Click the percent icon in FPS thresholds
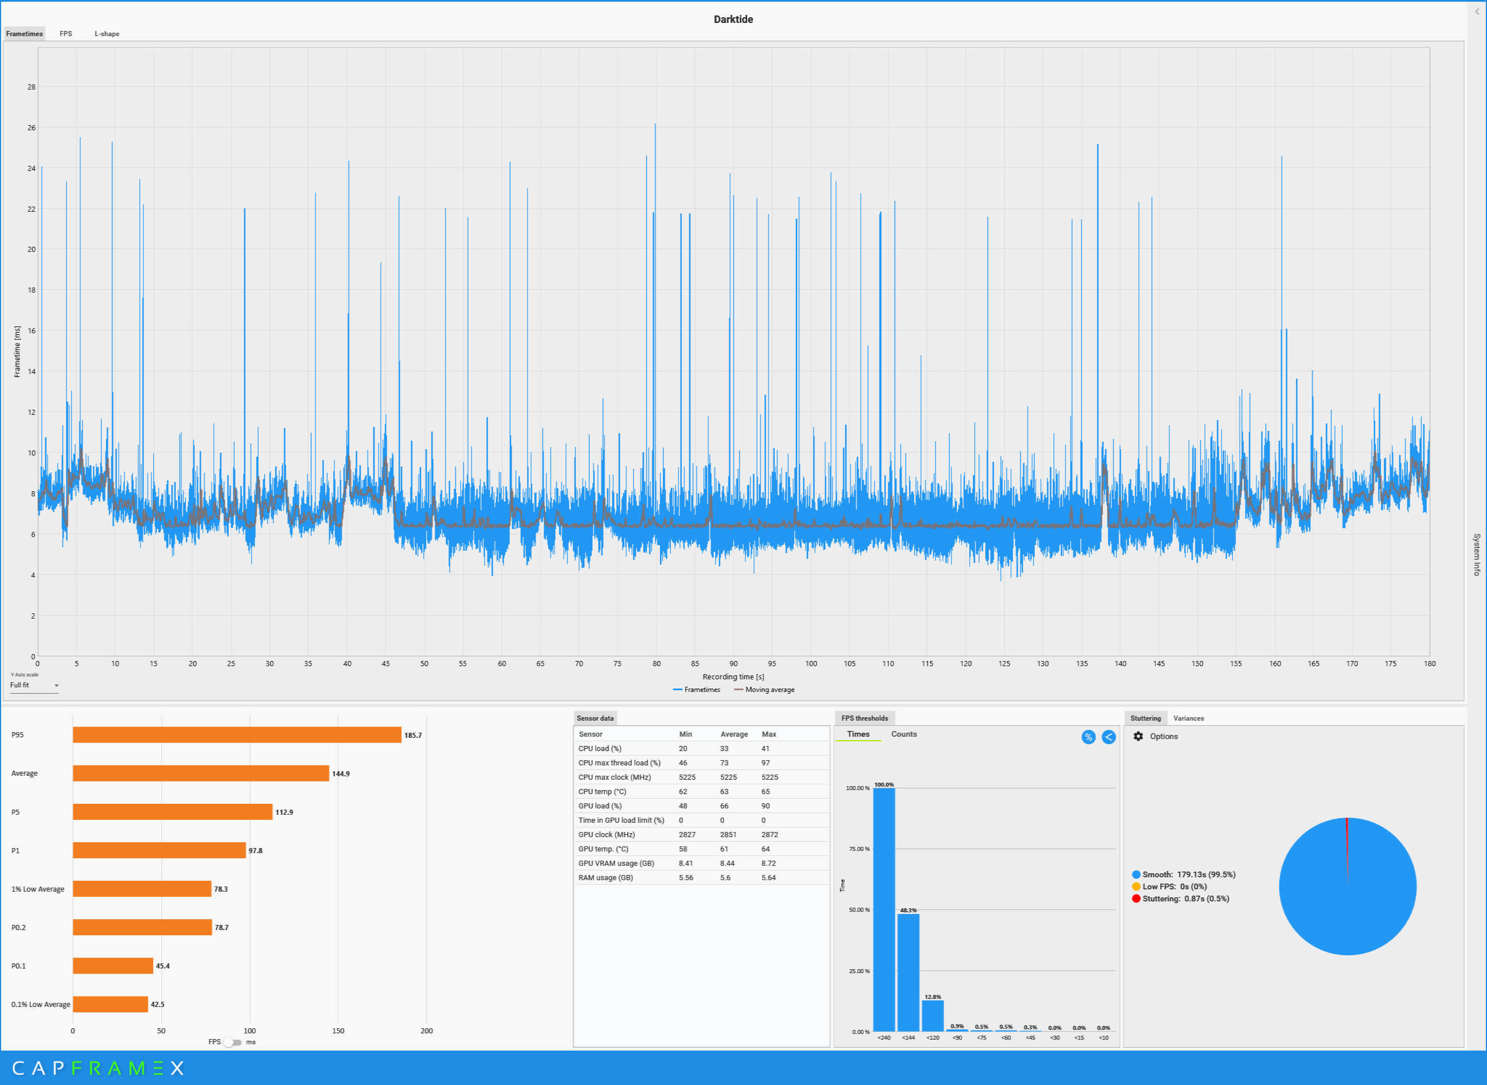Image resolution: width=1487 pixels, height=1085 pixels. [1088, 737]
